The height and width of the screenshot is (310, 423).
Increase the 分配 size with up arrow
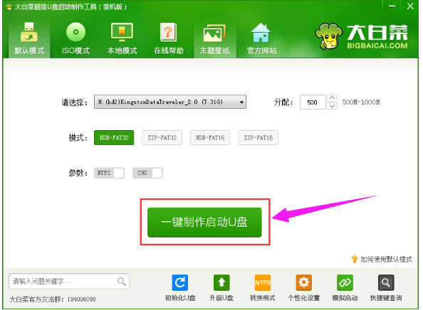(x=332, y=98)
